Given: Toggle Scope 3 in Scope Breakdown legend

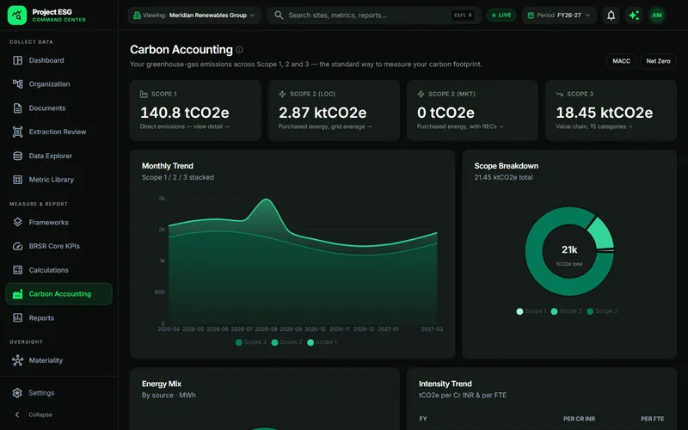Looking at the screenshot, I should tap(602, 311).
